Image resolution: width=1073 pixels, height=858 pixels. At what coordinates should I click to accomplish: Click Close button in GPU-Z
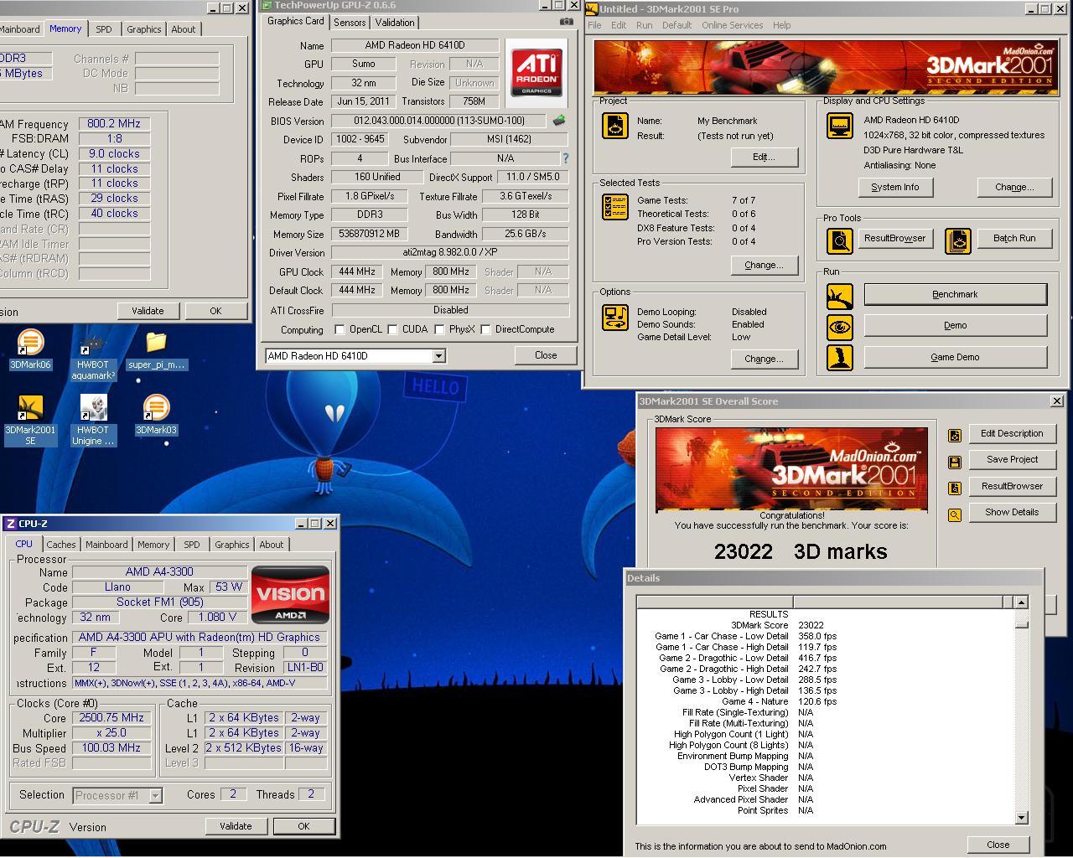tap(546, 355)
